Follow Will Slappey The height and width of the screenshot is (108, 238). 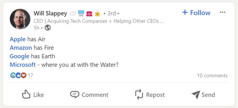click(200, 13)
